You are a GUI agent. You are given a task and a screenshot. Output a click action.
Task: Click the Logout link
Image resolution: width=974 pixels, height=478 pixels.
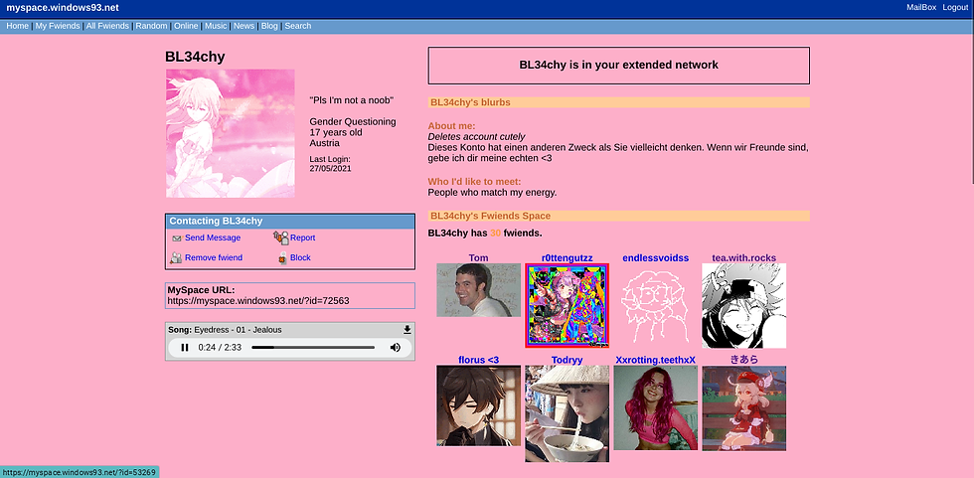tap(955, 7)
